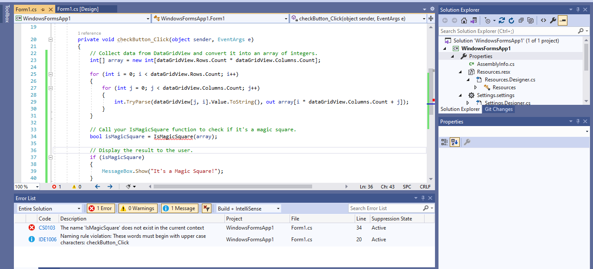Click editor horizontal scrollbar thumb

tap(233, 187)
